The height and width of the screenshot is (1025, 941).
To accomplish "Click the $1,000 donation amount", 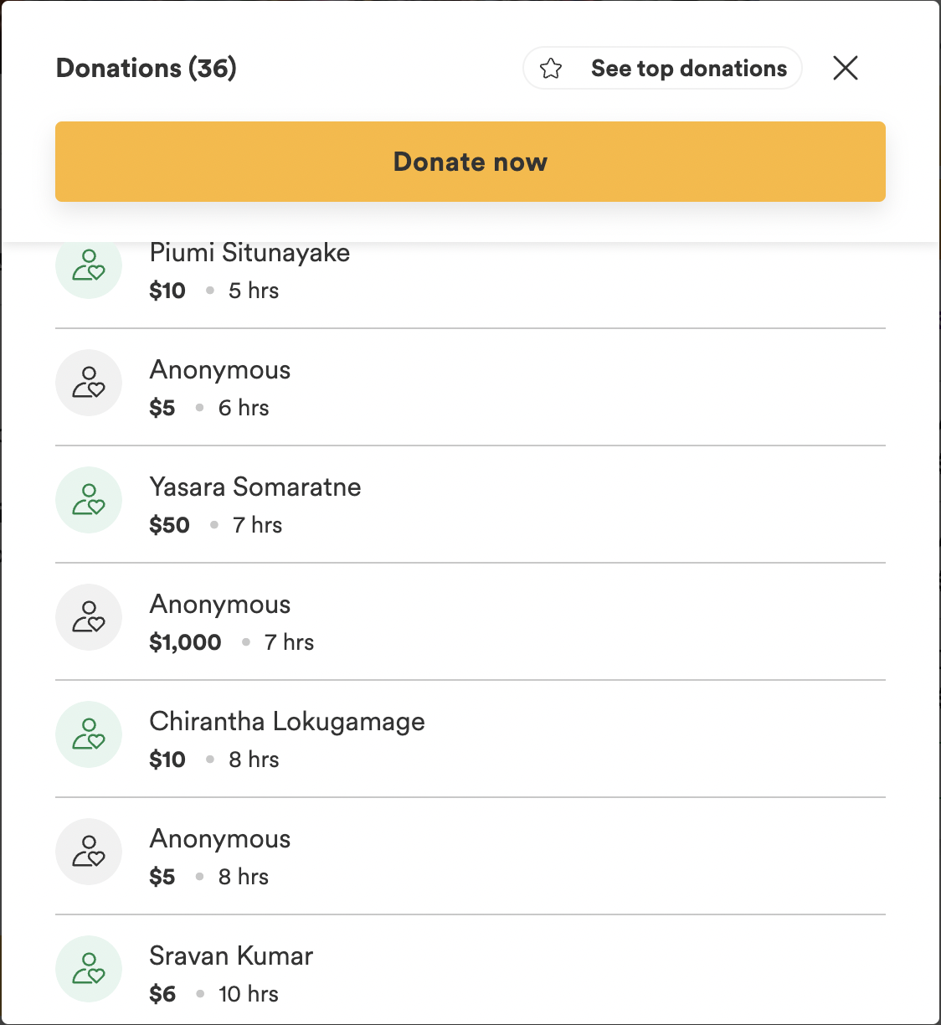I will tap(185, 642).
